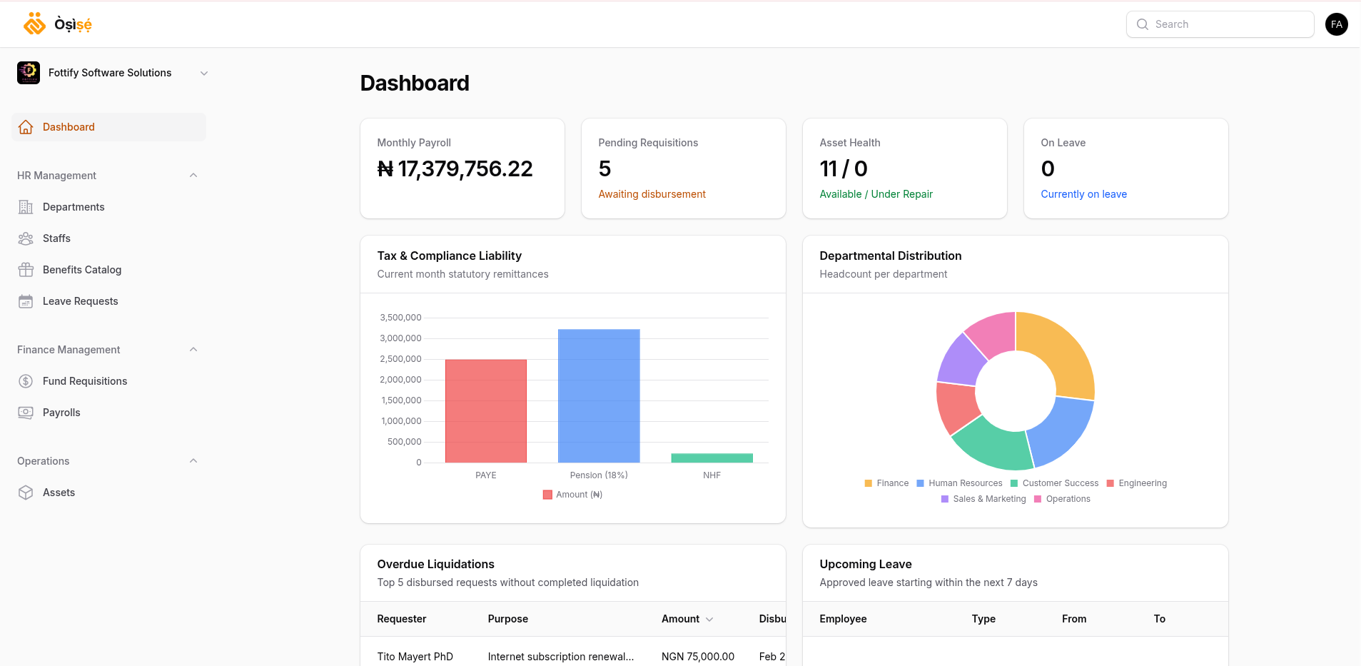The width and height of the screenshot is (1361, 666).
Task: Open the Departments section via its building icon
Action: (26, 206)
